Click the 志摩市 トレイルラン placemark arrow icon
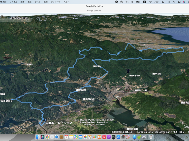Screen dimensions: 189x141 click(x=45, y=120)
